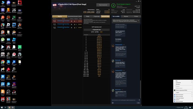
Task: Open Chipleader2410 profile in first message
Action: click(x=119, y=45)
